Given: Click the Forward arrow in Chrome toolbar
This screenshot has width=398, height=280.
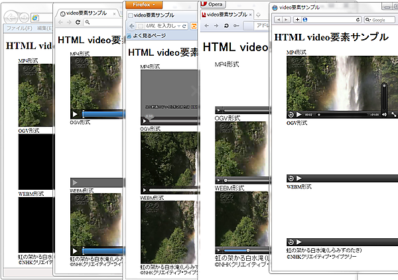Looking at the screenshot, I should point(69,23).
